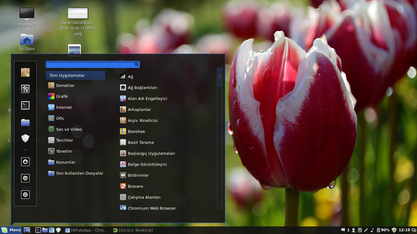417x234 pixels.
Task: Open file manager from panel launcher
Action: tap(45, 230)
